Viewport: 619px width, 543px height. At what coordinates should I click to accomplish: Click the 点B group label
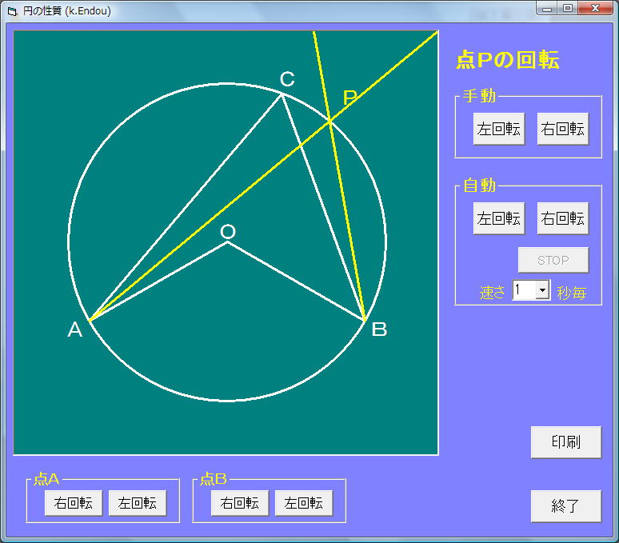pyautogui.click(x=214, y=479)
